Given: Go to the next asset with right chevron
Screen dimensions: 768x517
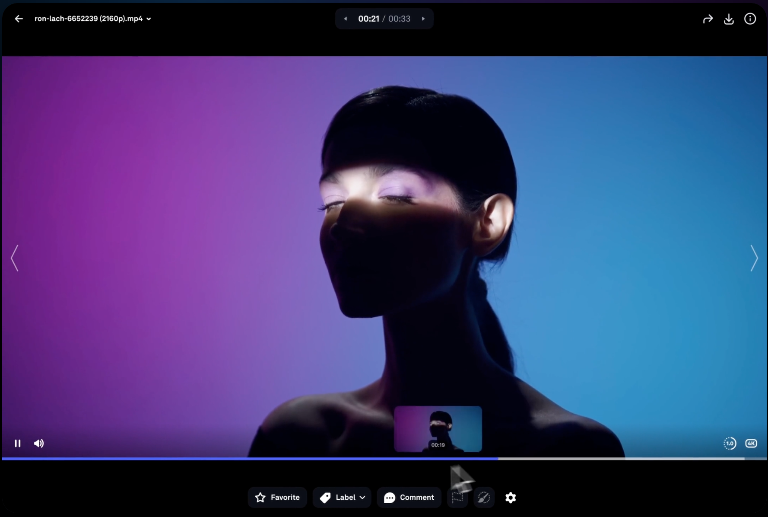Looking at the screenshot, I should (754, 258).
